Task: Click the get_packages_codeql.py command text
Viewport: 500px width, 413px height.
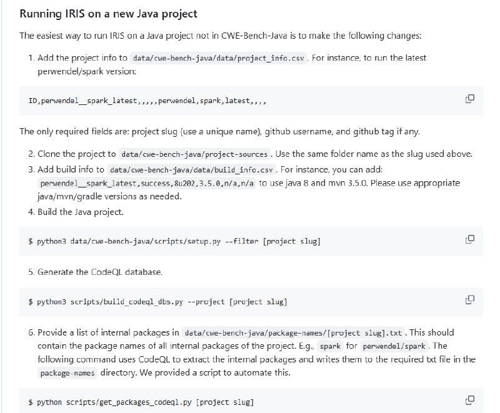Action: coord(141,402)
